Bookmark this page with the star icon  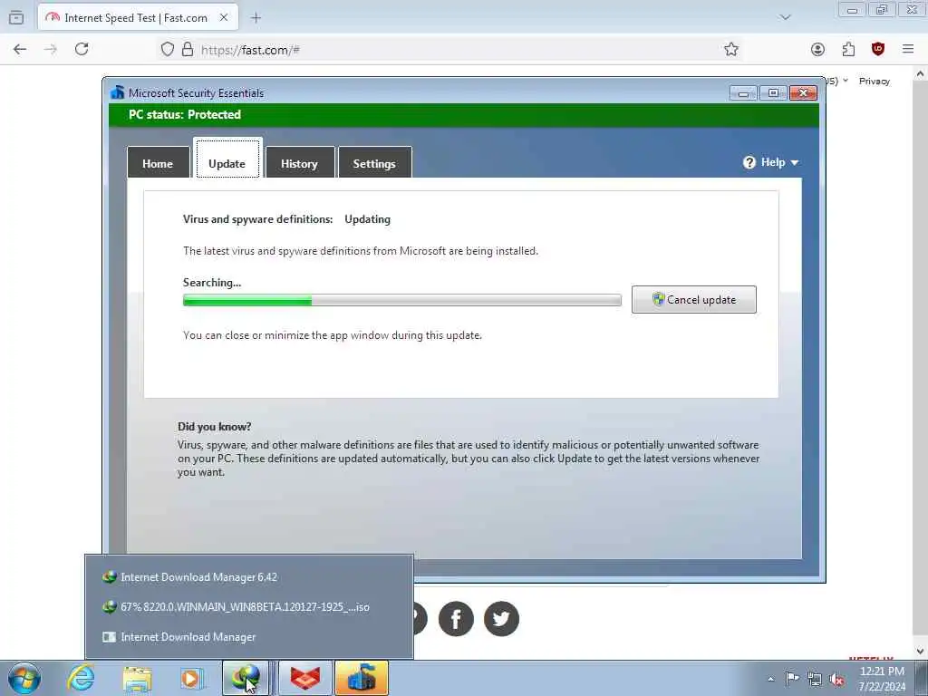pyautogui.click(x=731, y=49)
